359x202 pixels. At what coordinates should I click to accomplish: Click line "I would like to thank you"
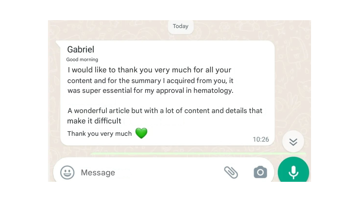tap(149, 70)
